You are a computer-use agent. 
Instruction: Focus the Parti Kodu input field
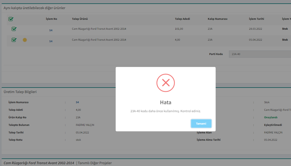pyautogui.click(x=259, y=54)
